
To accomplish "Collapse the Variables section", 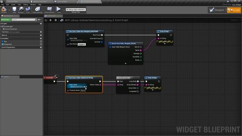I will tap(1, 39).
